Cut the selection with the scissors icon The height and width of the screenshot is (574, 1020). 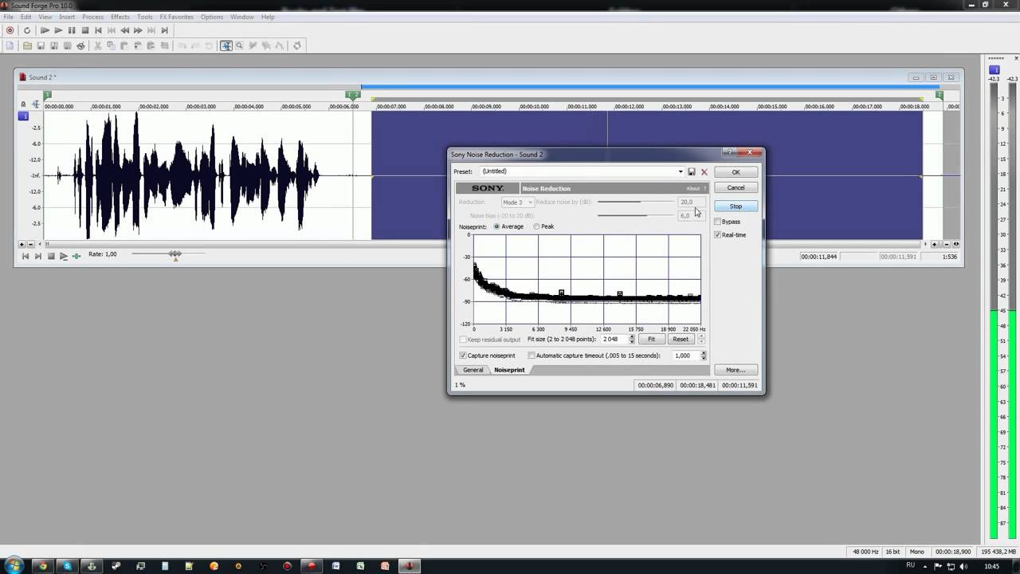coord(98,45)
